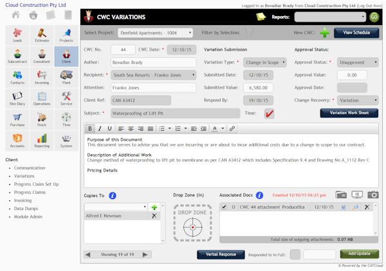
Task: Open the Subcontract module
Action: click(17, 57)
